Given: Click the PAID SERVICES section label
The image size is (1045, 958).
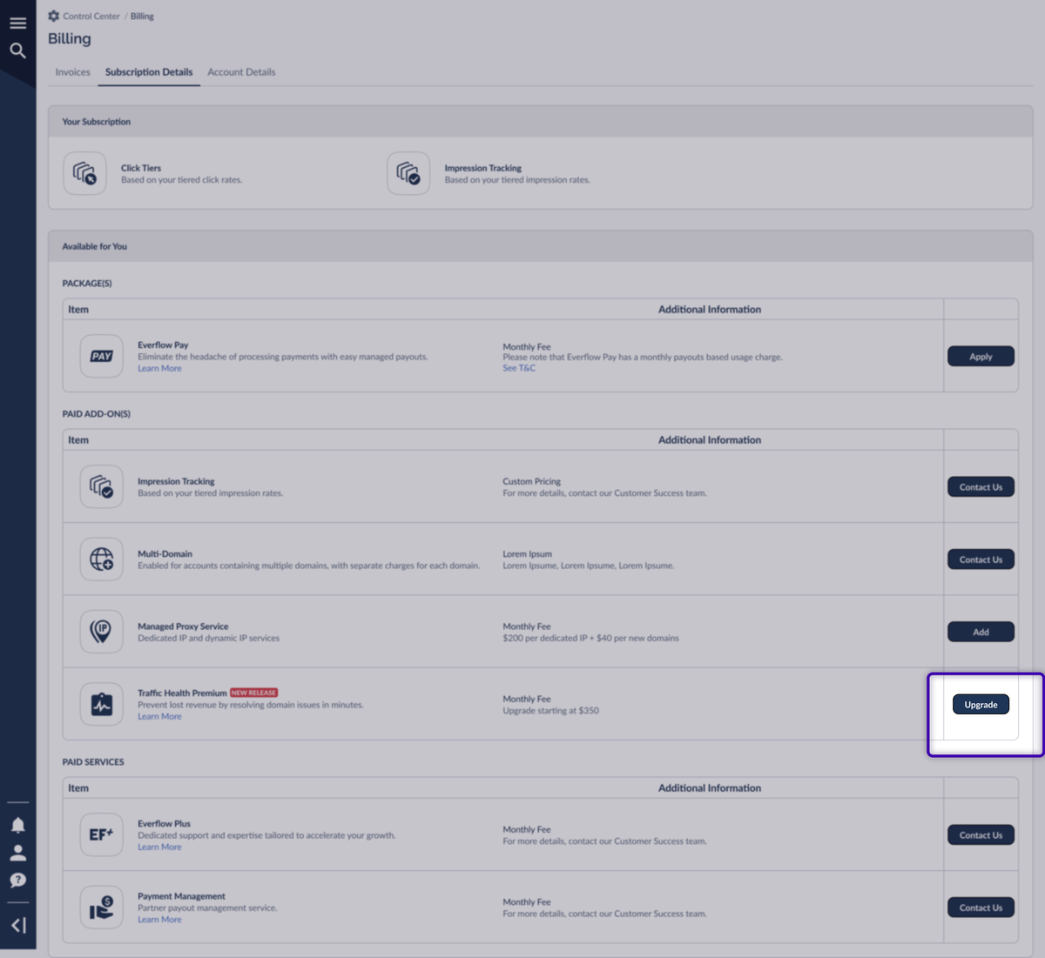Looking at the screenshot, I should (93, 762).
